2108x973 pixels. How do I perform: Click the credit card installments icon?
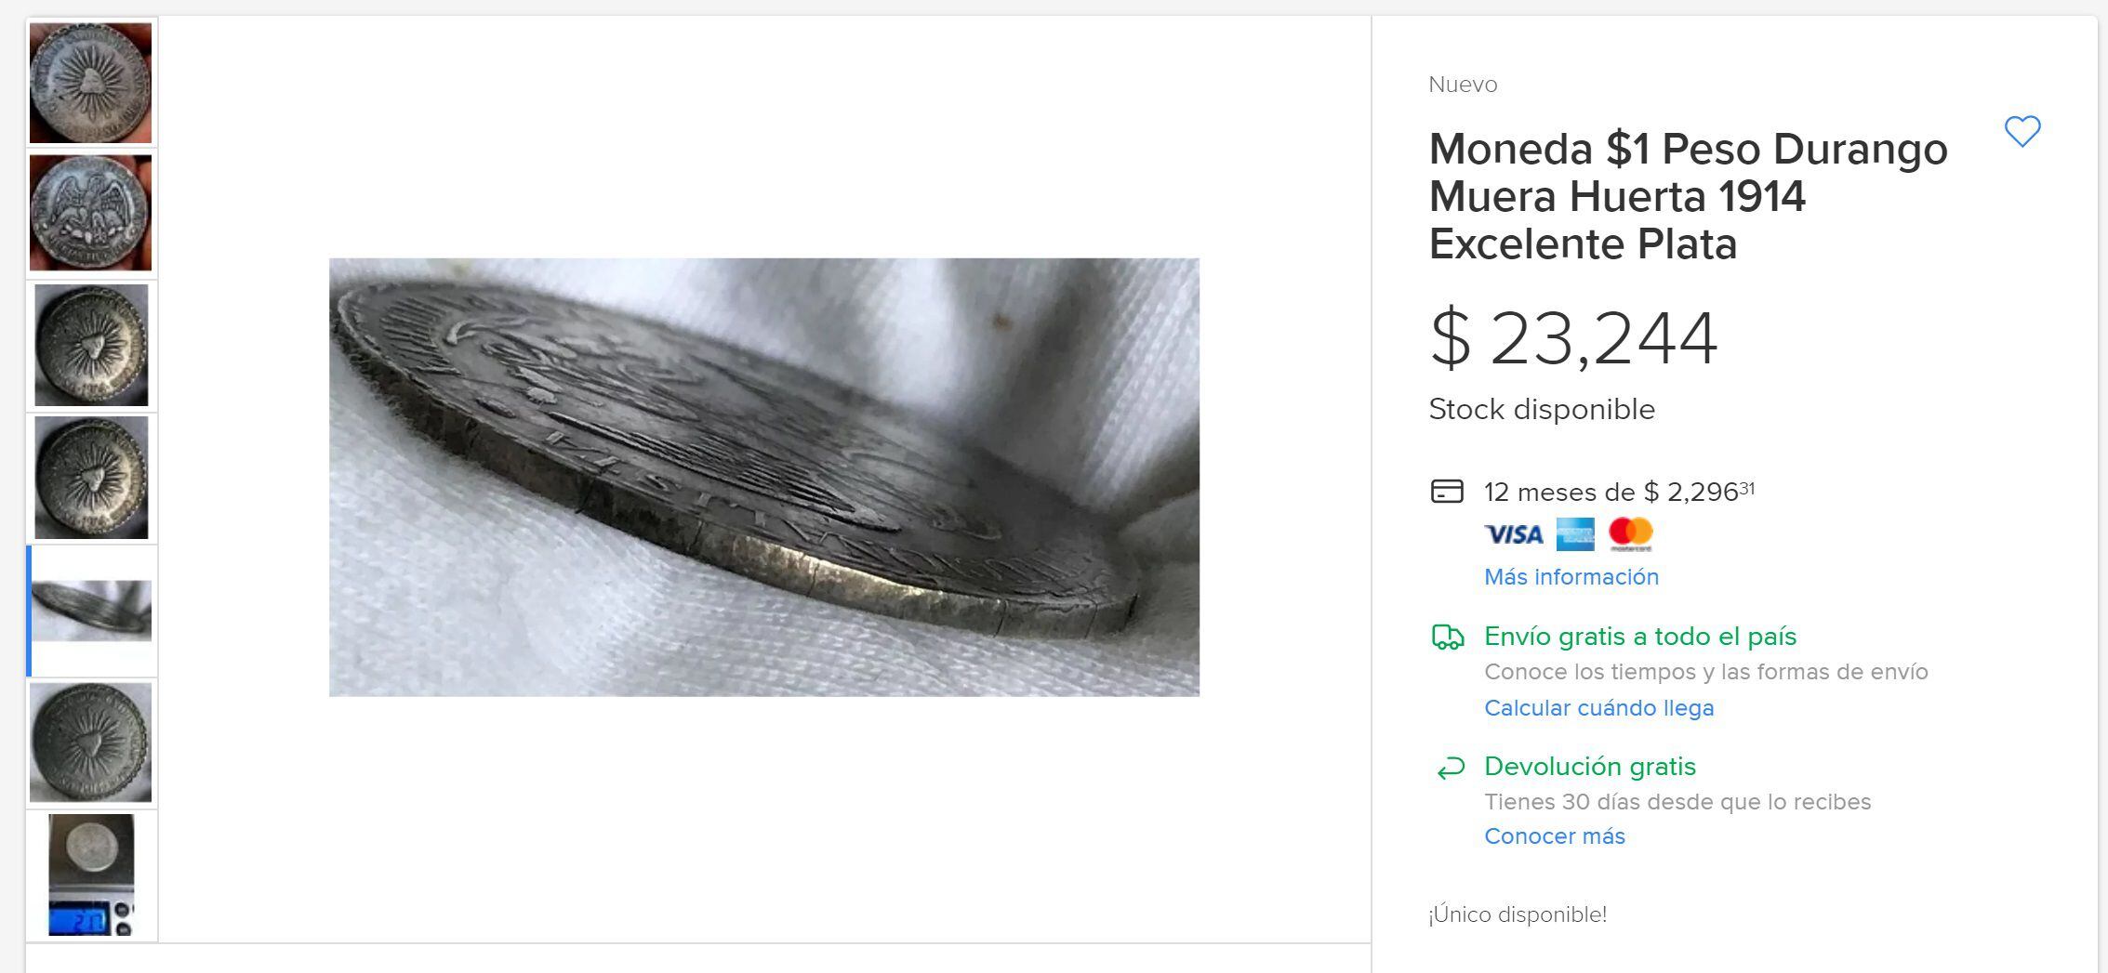[1447, 491]
